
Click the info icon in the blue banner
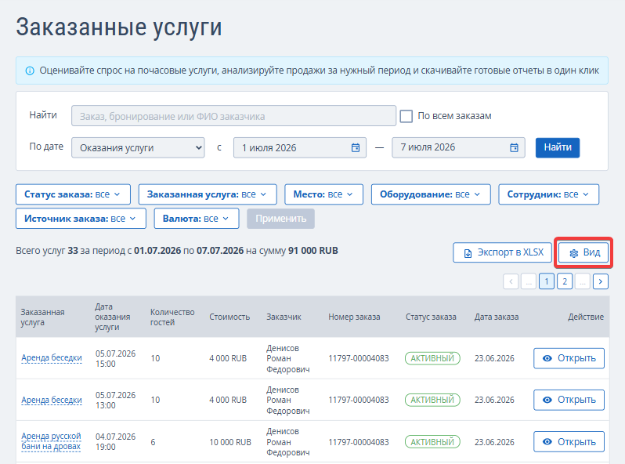[30, 71]
